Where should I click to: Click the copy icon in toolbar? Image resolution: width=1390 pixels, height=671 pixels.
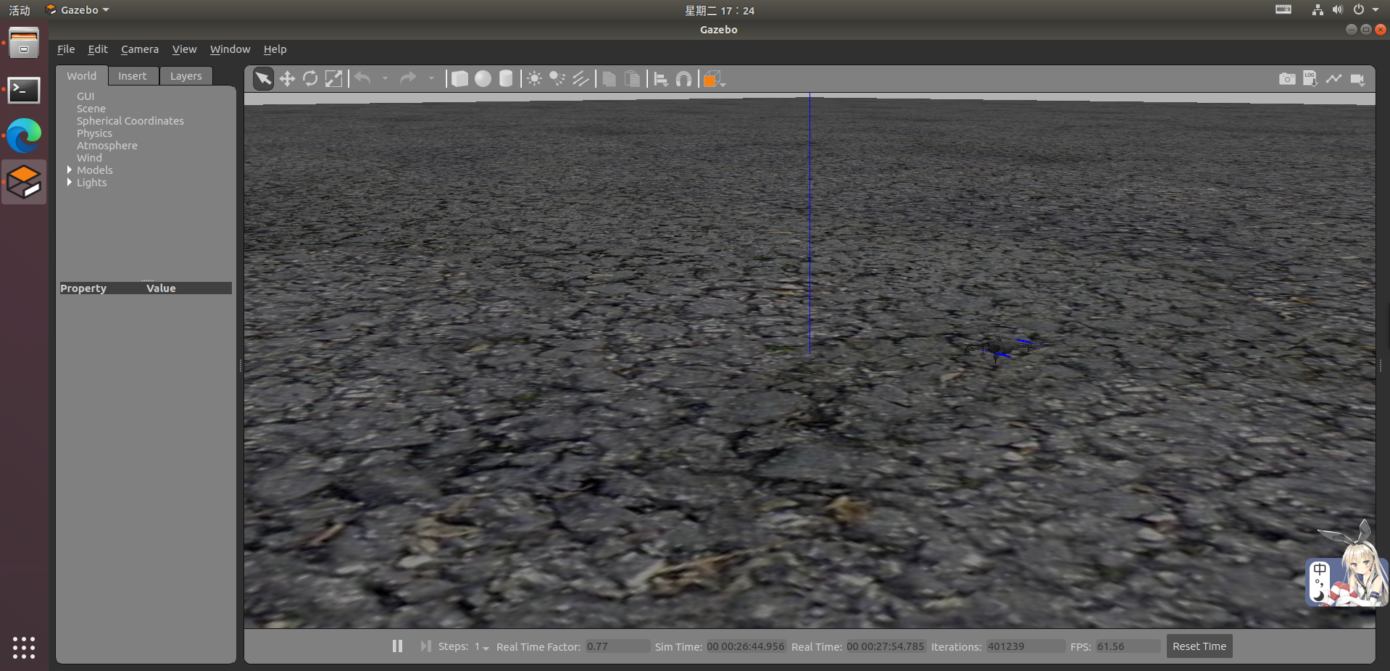tap(609, 79)
